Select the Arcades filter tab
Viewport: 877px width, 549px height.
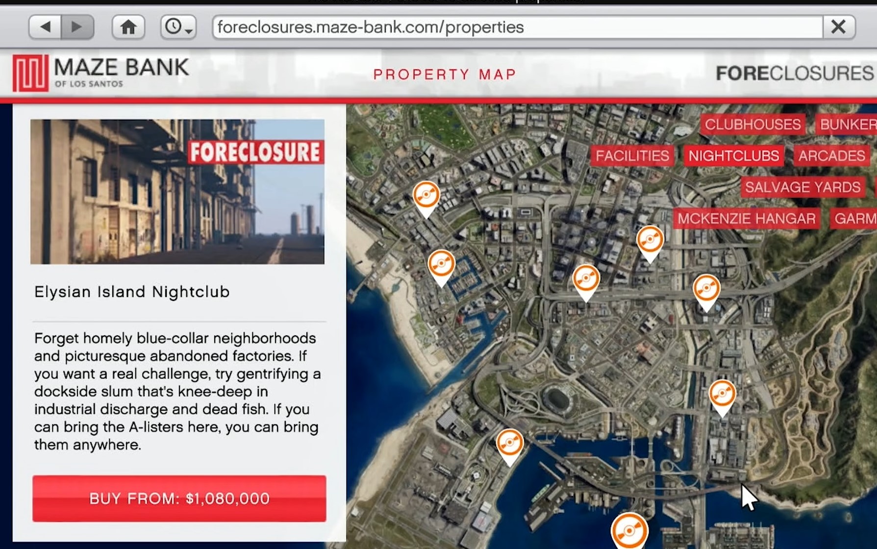(831, 156)
